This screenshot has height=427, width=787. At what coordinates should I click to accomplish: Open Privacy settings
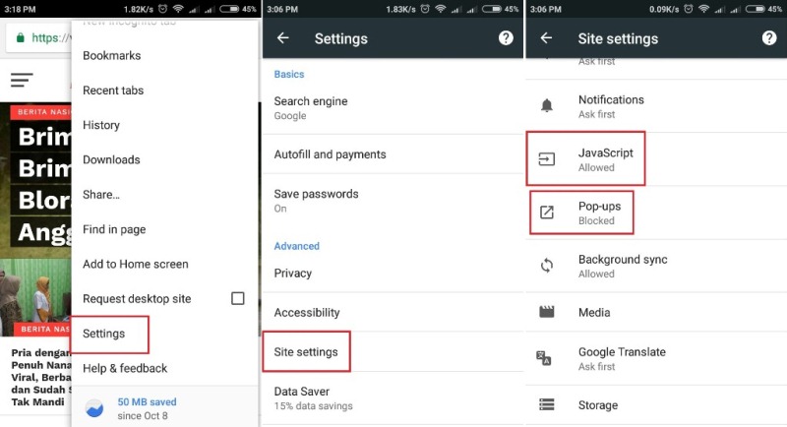click(393, 273)
